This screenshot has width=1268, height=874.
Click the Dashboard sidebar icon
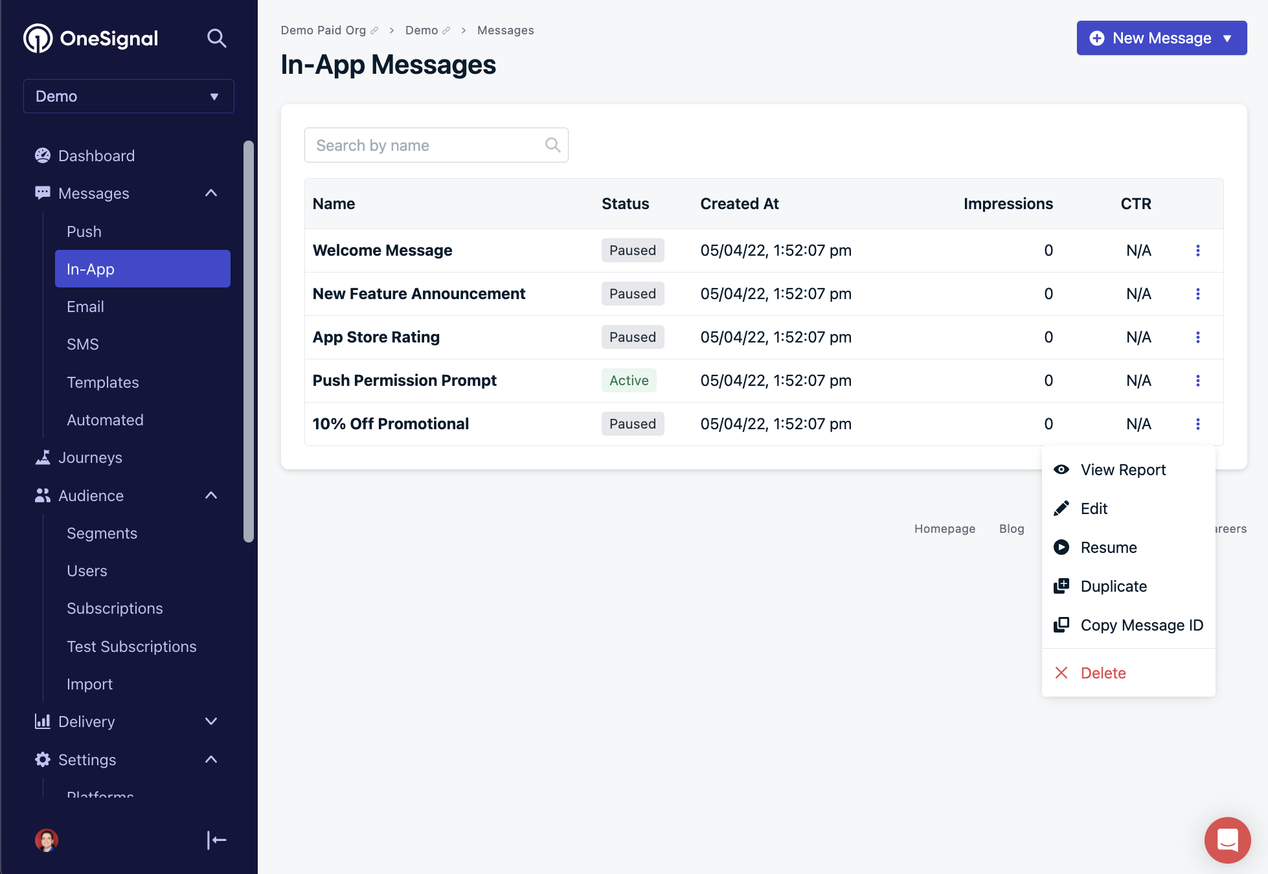click(42, 155)
